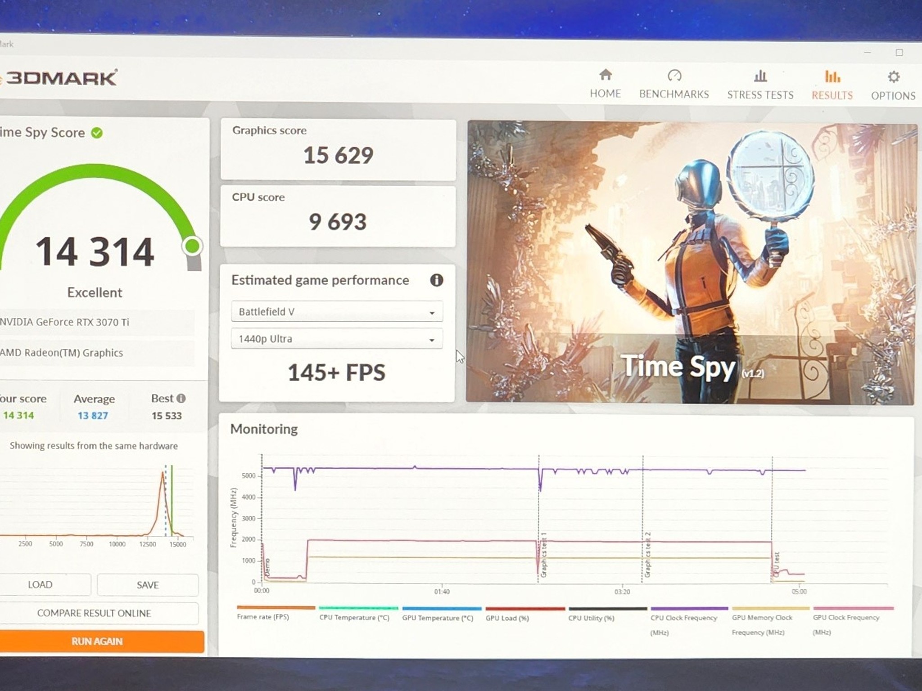Toggle GPU Load (%) legend entry
The width and height of the screenshot is (922, 691).
[525, 615]
